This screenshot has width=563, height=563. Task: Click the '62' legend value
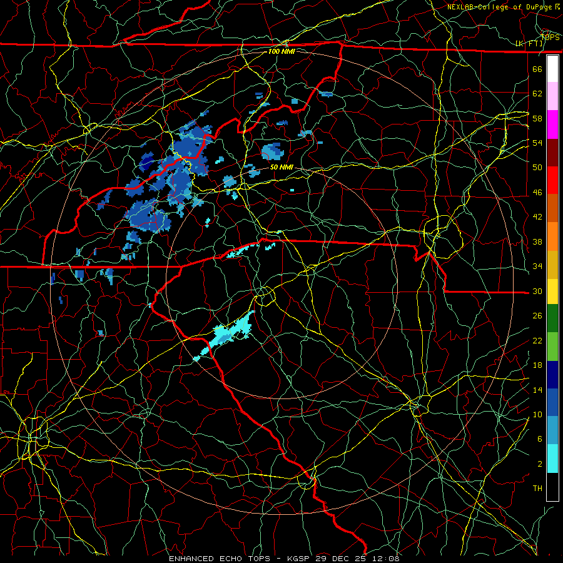pos(537,94)
